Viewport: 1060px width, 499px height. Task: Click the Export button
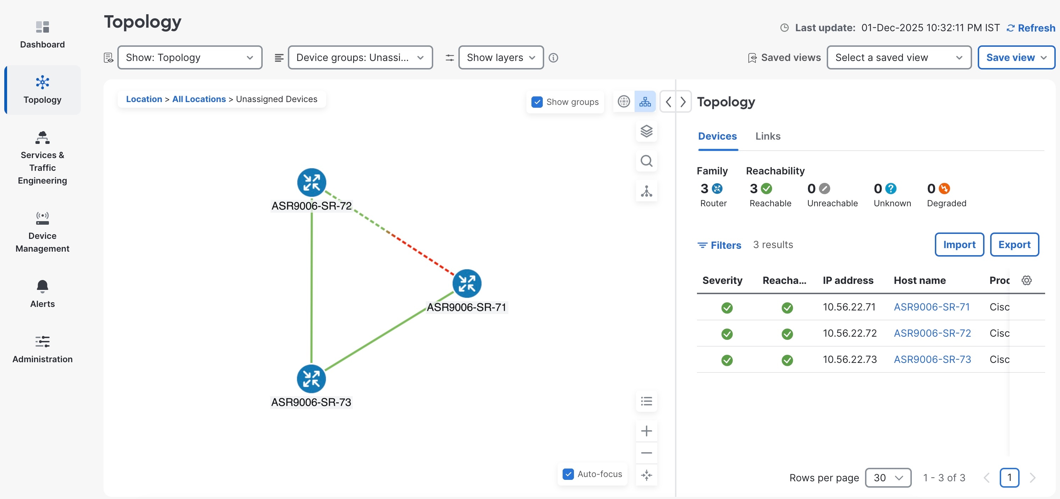1014,245
